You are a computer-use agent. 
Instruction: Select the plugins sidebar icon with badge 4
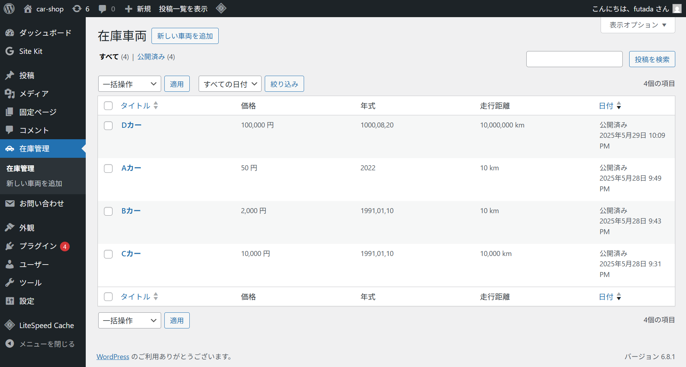[x=10, y=246]
